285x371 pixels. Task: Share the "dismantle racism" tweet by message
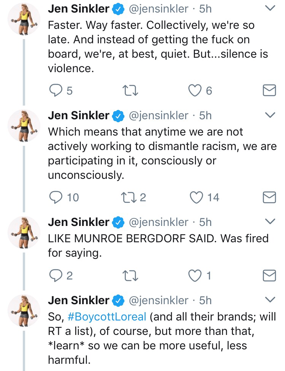coord(269,197)
